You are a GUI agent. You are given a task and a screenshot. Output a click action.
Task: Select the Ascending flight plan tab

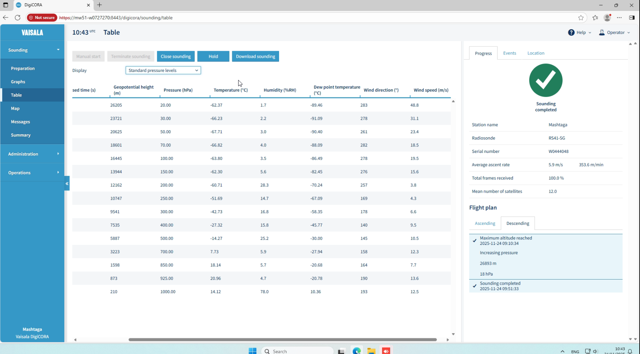485,223
